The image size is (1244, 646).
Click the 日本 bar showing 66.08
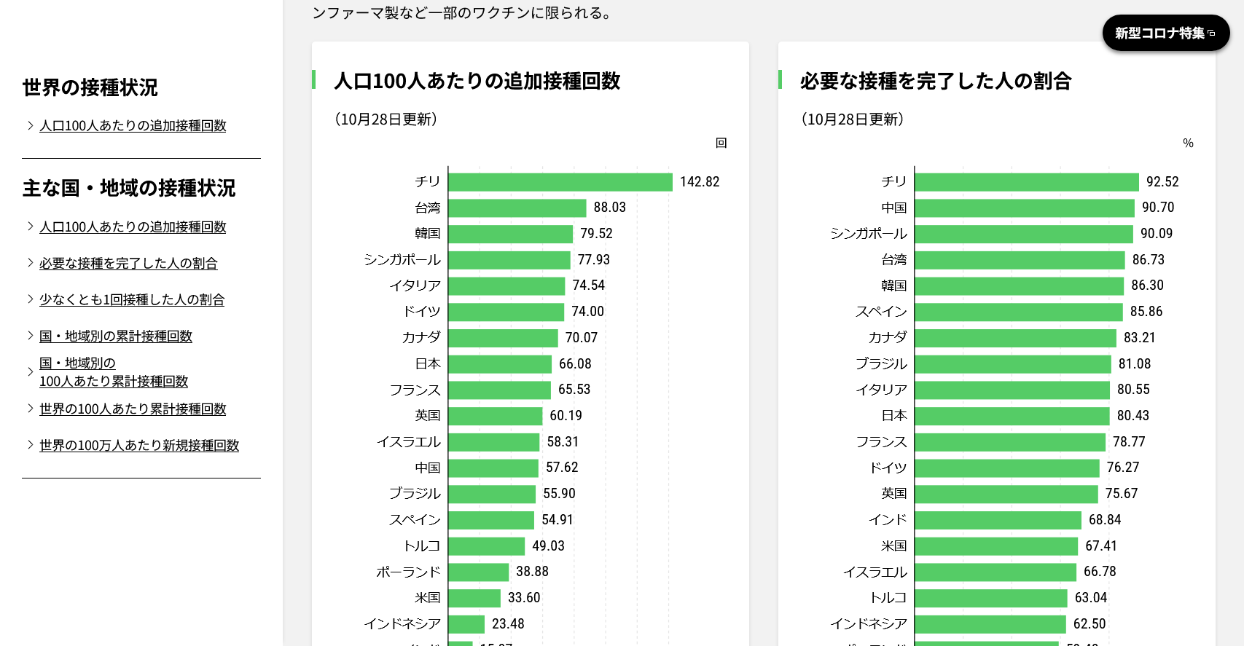500,364
